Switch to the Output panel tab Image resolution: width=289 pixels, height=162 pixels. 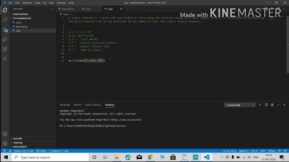coord(77,105)
